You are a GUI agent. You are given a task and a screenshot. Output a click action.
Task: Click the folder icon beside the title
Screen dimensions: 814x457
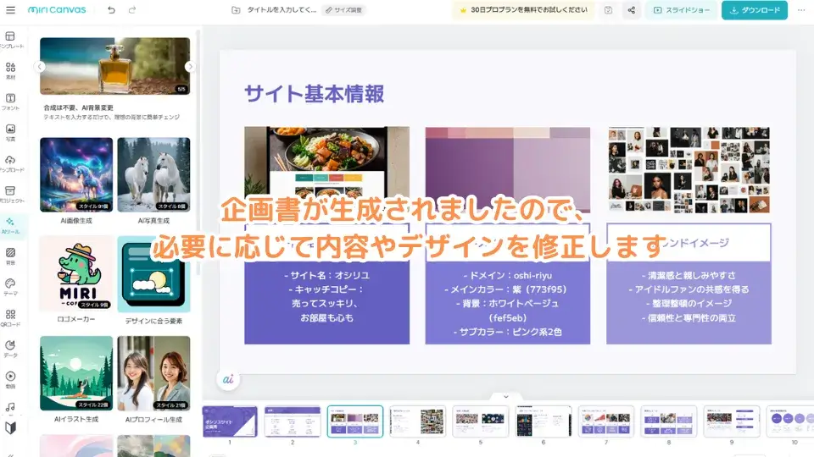coord(236,10)
